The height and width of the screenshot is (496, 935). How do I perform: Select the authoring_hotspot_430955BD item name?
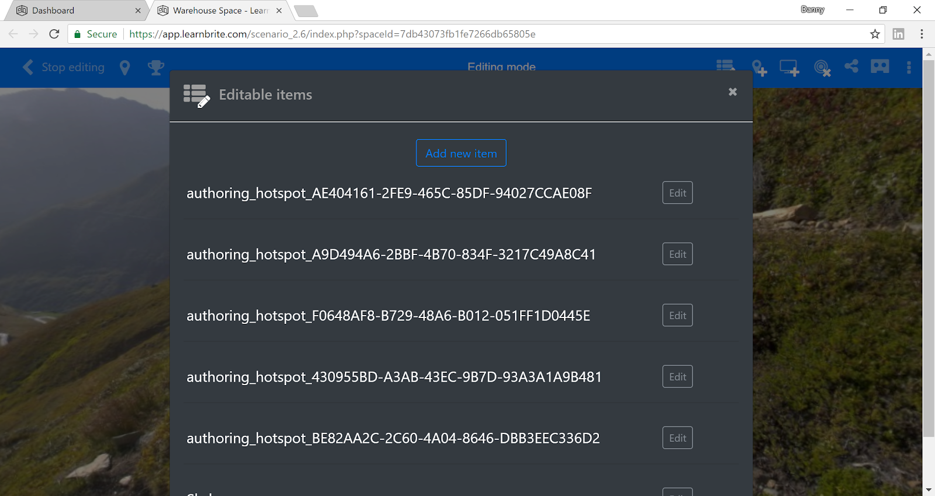point(394,377)
